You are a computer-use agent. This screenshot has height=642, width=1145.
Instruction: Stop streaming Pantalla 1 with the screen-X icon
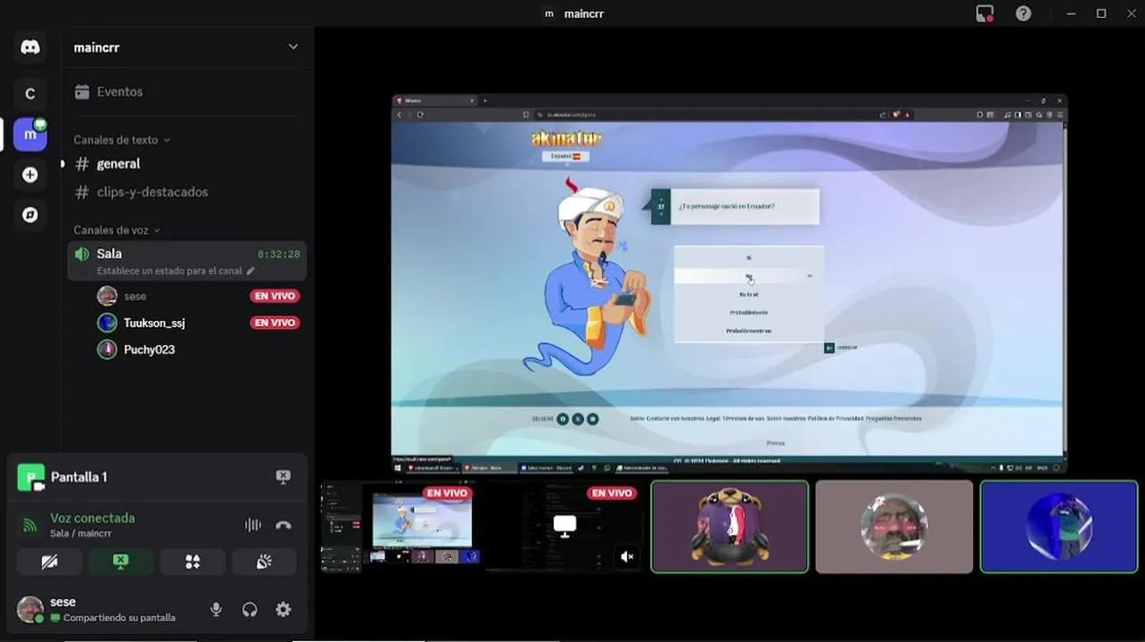[283, 477]
